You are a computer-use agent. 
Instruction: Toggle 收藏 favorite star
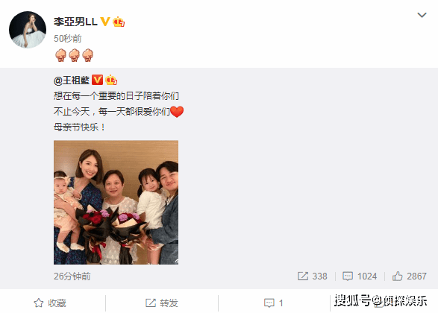click(50, 303)
